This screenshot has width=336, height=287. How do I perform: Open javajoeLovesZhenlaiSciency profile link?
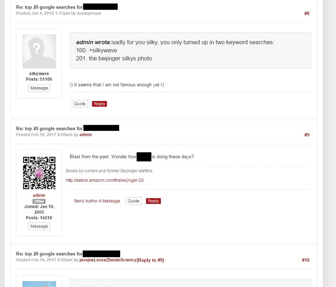[x=108, y=260]
